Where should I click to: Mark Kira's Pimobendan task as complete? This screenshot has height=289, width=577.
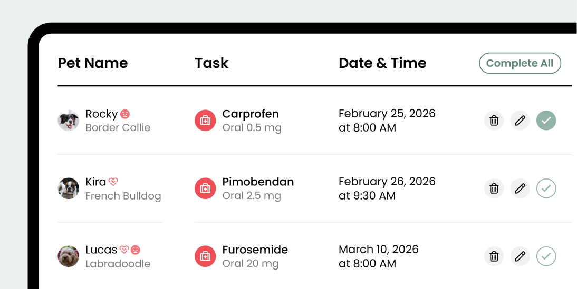(x=546, y=188)
